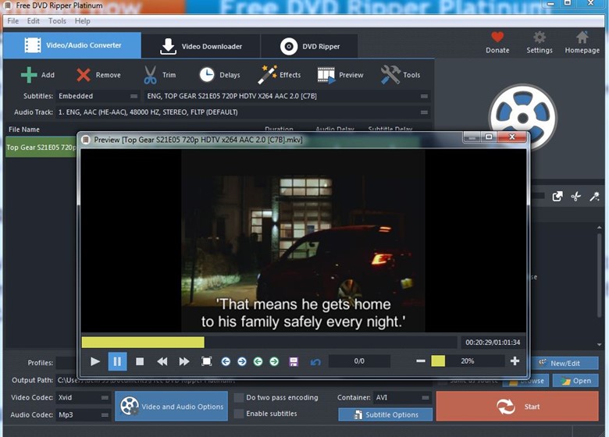Open Video and Audio Options
The image size is (609, 437).
(171, 407)
